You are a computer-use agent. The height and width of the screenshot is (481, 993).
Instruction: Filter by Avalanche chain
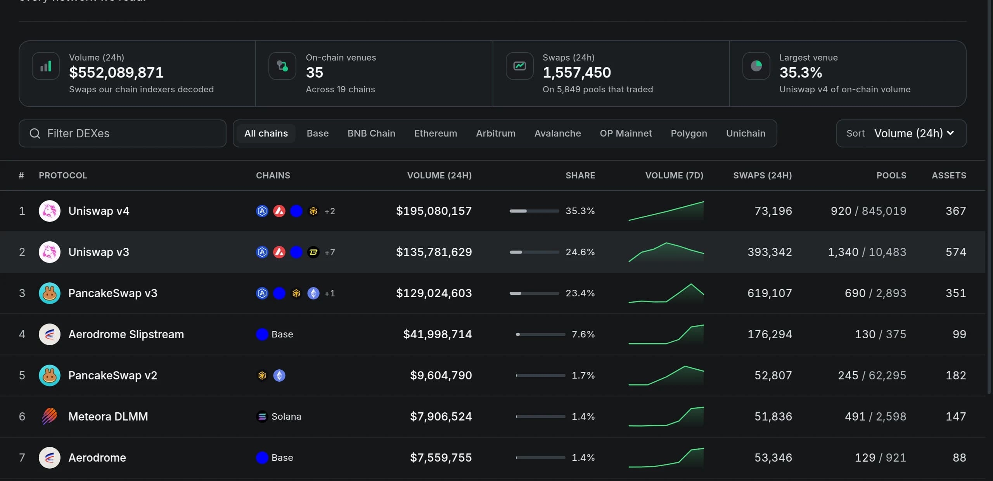click(x=558, y=133)
